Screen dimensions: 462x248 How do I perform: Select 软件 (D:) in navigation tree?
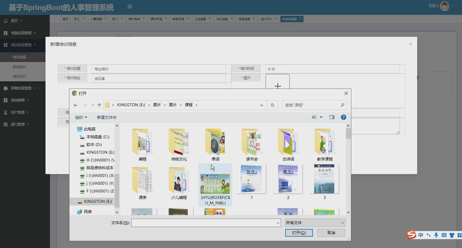point(94,145)
